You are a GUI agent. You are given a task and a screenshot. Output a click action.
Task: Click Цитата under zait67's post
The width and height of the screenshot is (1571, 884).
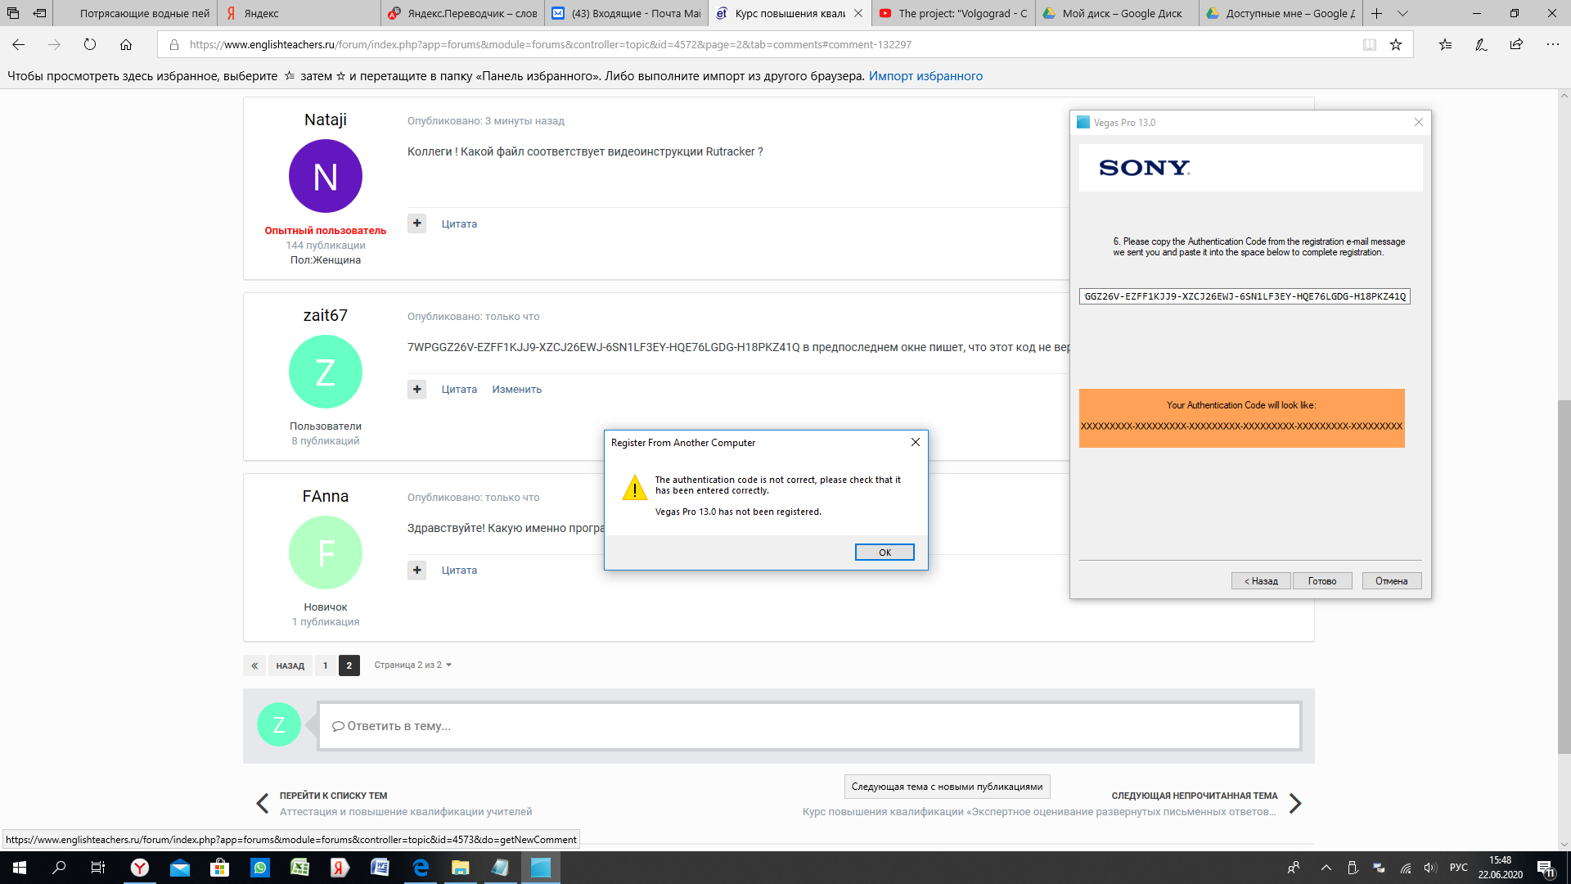click(x=459, y=390)
